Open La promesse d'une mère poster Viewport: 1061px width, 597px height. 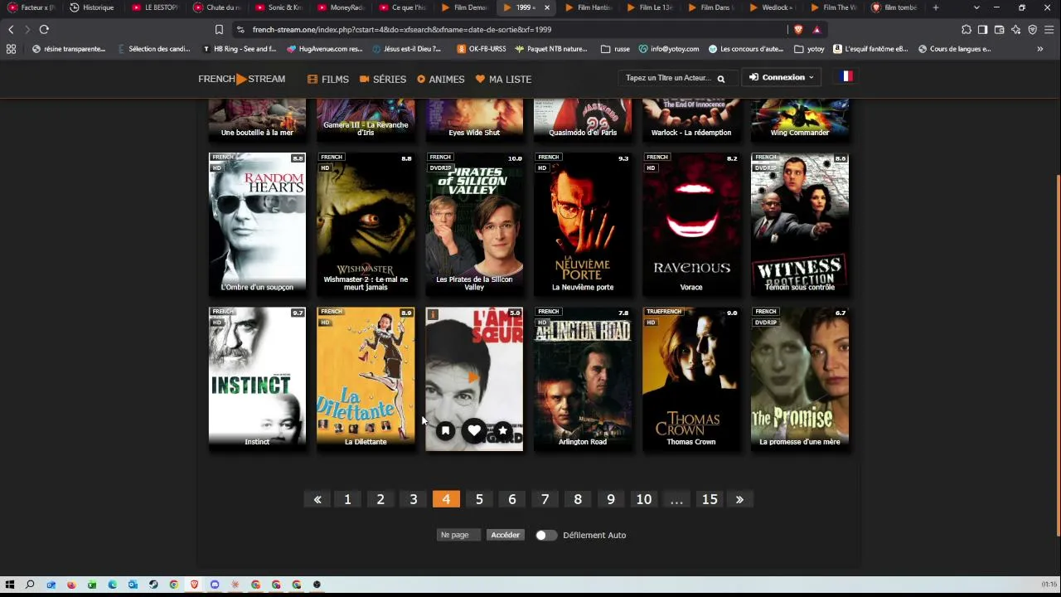pyautogui.click(x=800, y=379)
